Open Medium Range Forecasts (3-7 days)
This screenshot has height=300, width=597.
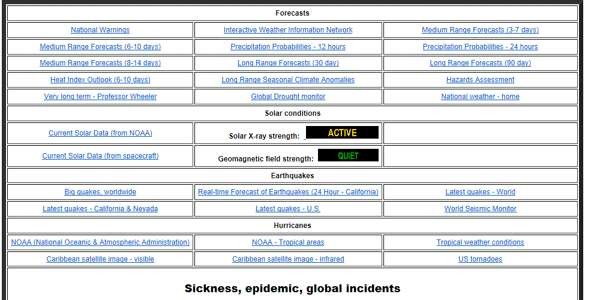pos(480,29)
